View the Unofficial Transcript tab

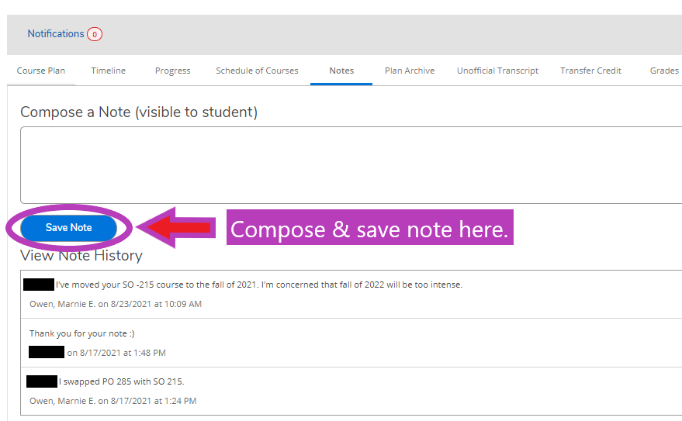pos(497,71)
